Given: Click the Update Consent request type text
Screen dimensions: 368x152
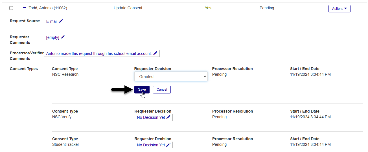Looking at the screenshot, I should click(128, 8).
